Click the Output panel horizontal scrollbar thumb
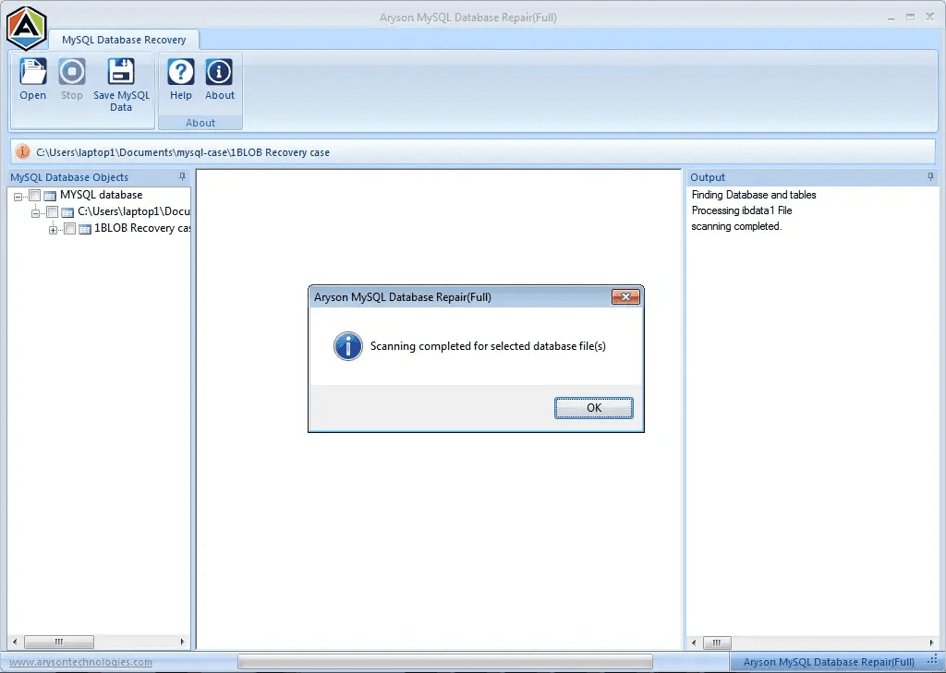Screen dimensions: 946x673 point(717,643)
